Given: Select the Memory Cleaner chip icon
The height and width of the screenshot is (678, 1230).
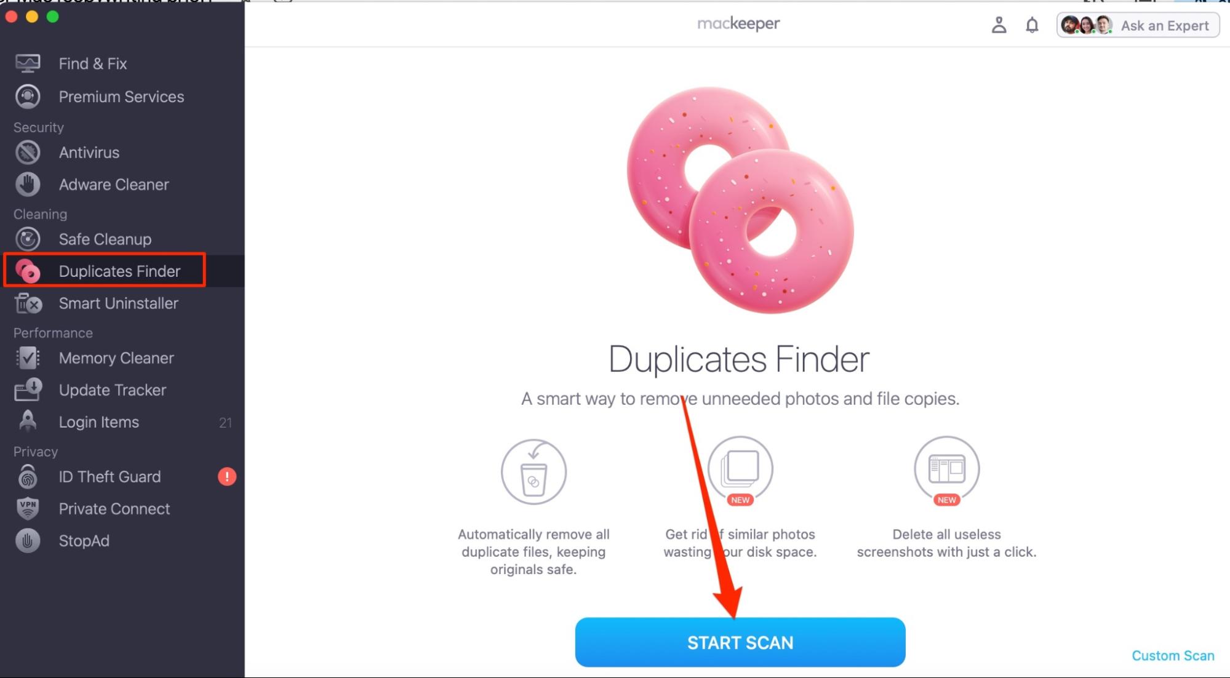Looking at the screenshot, I should pos(28,358).
